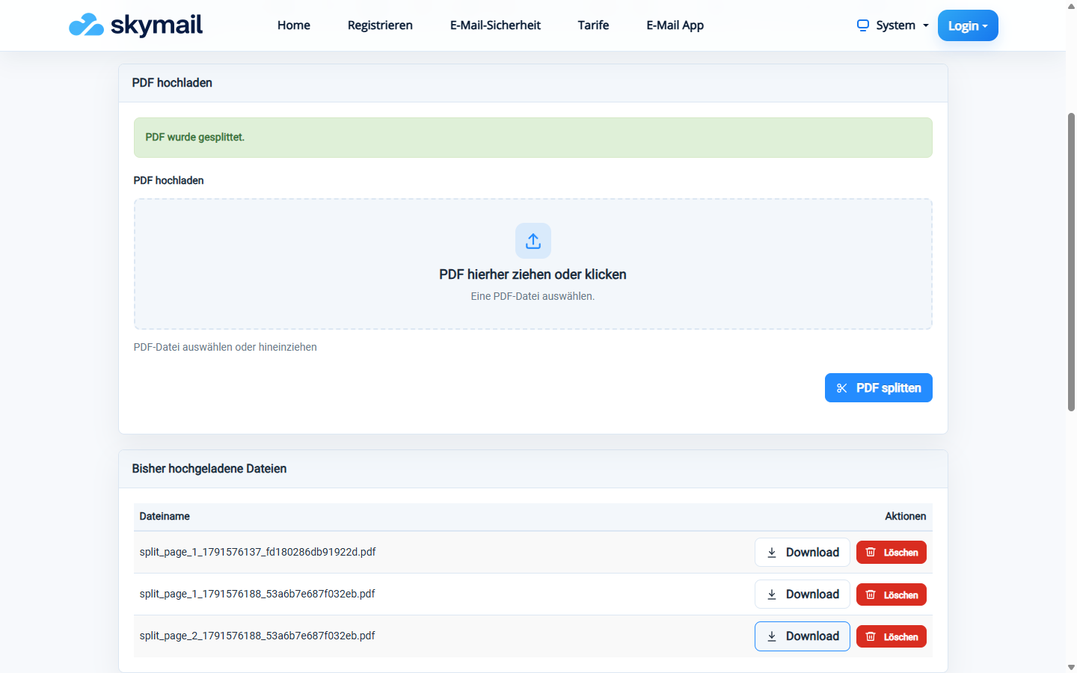
Task: Open the E-Mail-Sicherheit menu item
Action: 495,25
